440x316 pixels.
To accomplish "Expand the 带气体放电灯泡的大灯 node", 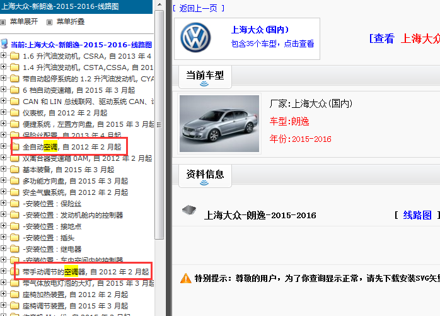I will pyautogui.click(x=3, y=283).
